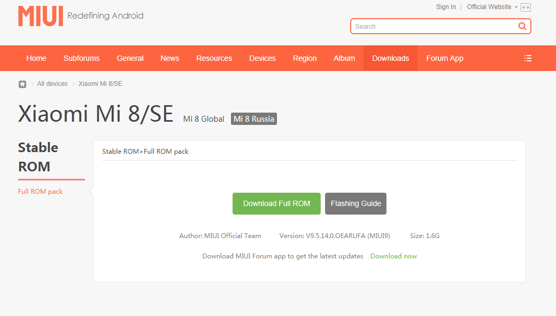Select the Downloads menu item
This screenshot has width=556, height=316.
390,58
